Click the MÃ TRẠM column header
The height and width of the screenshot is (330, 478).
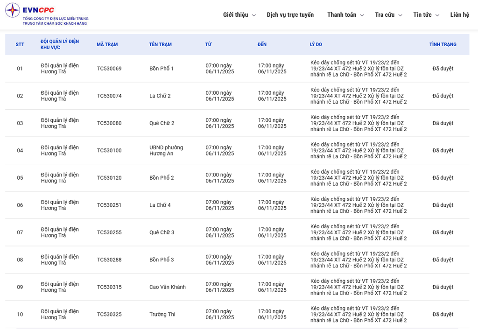pos(107,44)
